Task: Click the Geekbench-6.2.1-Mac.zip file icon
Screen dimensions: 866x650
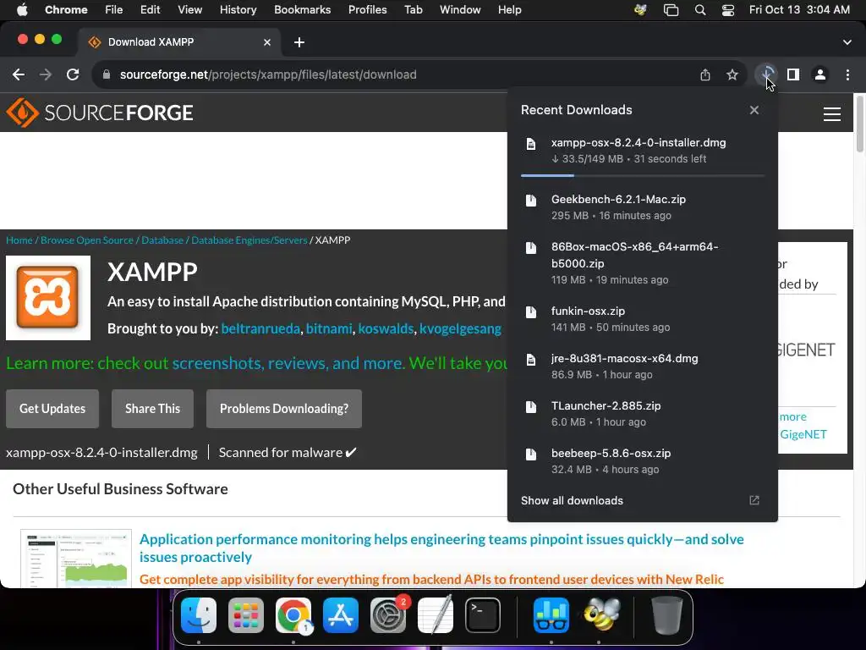Action: pos(531,200)
